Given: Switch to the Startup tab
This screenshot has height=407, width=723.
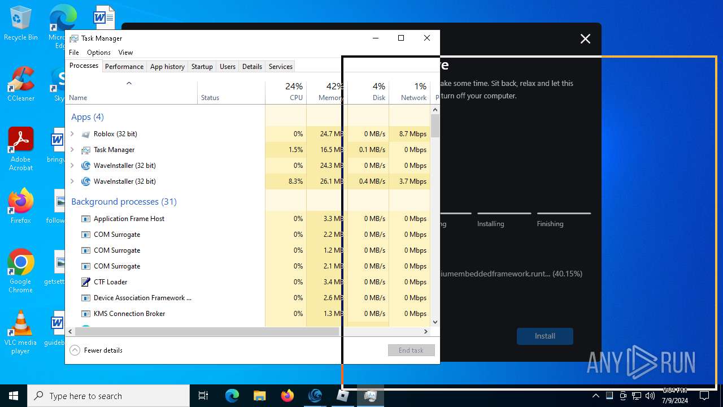Looking at the screenshot, I should (x=202, y=67).
